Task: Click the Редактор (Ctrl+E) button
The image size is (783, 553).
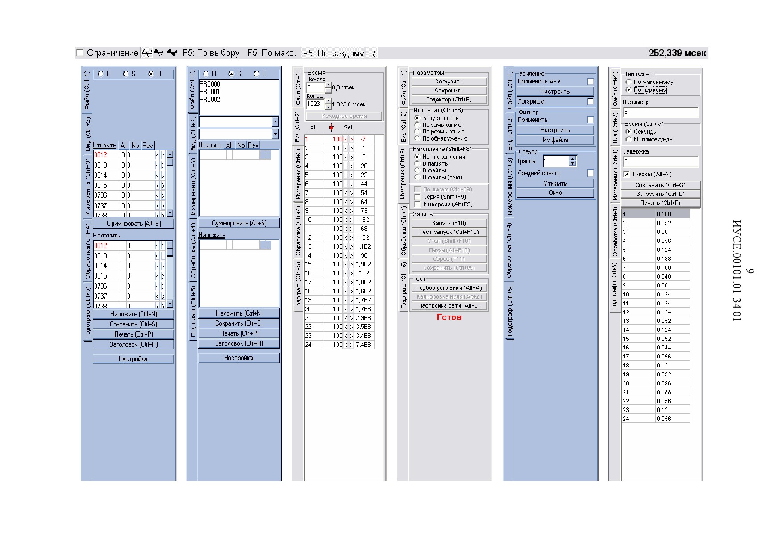Action: point(449,100)
